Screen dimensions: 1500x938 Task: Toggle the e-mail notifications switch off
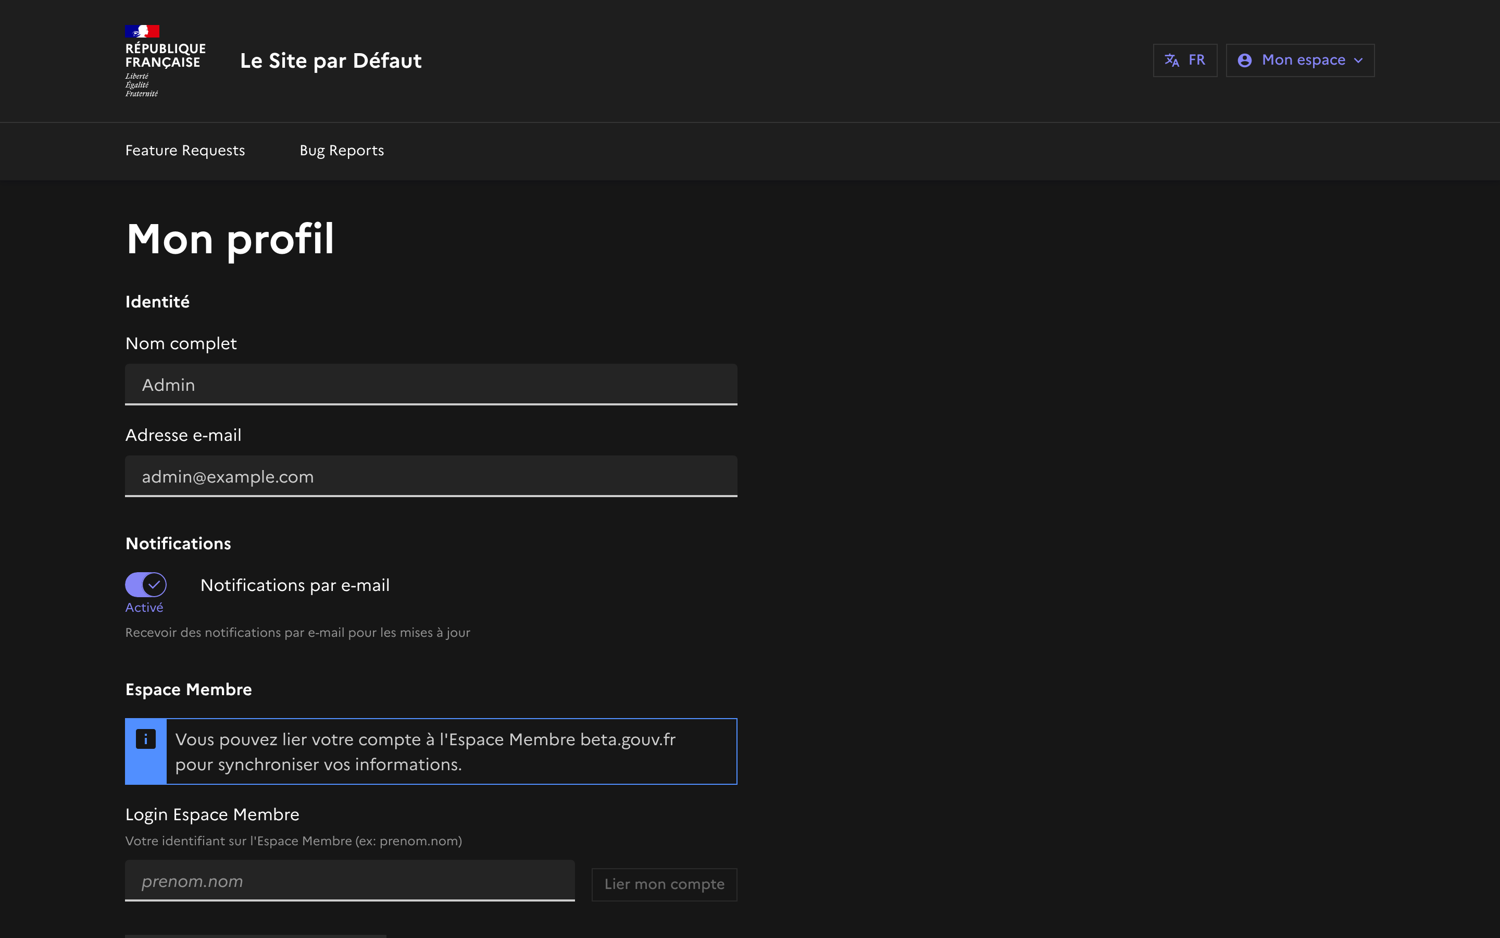(146, 584)
